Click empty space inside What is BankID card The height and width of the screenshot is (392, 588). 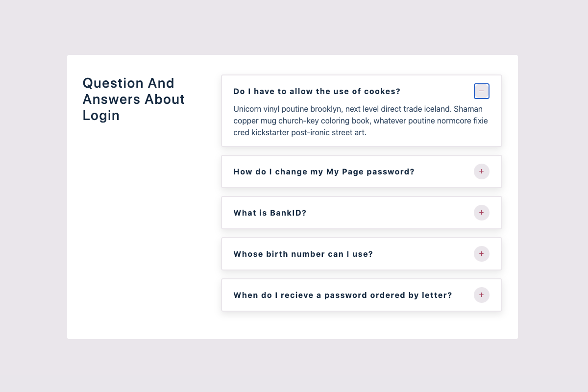point(392,213)
